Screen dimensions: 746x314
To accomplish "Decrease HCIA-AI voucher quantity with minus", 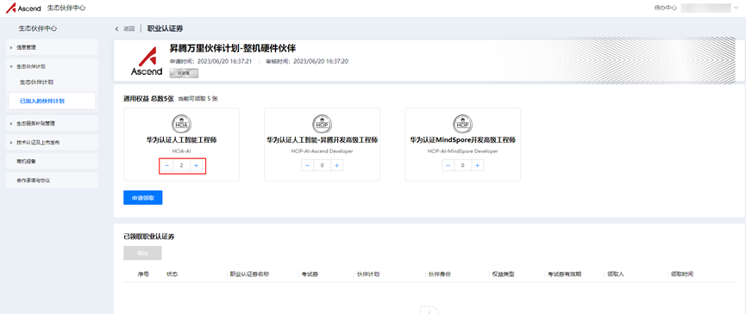I will 166,165.
